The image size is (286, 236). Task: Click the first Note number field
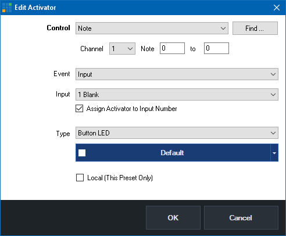click(x=172, y=48)
